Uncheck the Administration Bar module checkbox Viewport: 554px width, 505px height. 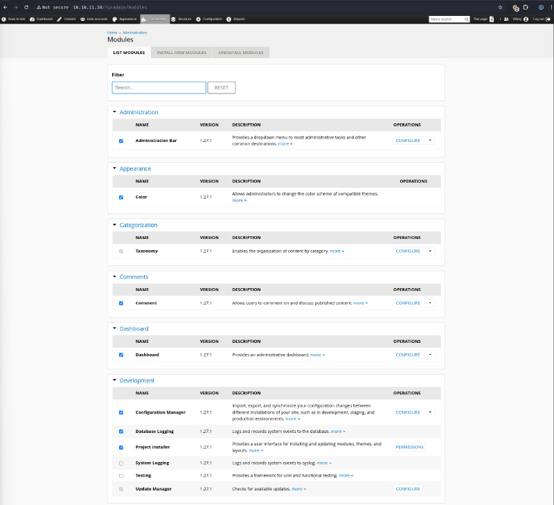coord(121,141)
